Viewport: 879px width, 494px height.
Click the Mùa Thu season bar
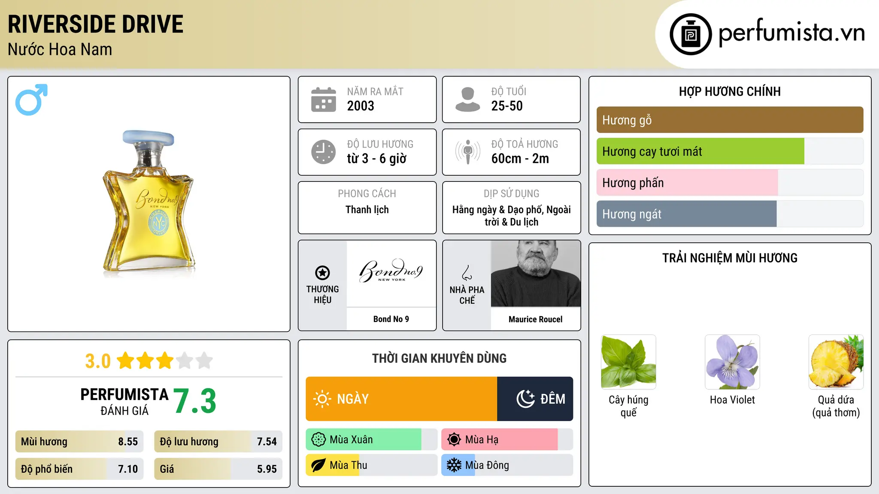click(x=371, y=465)
